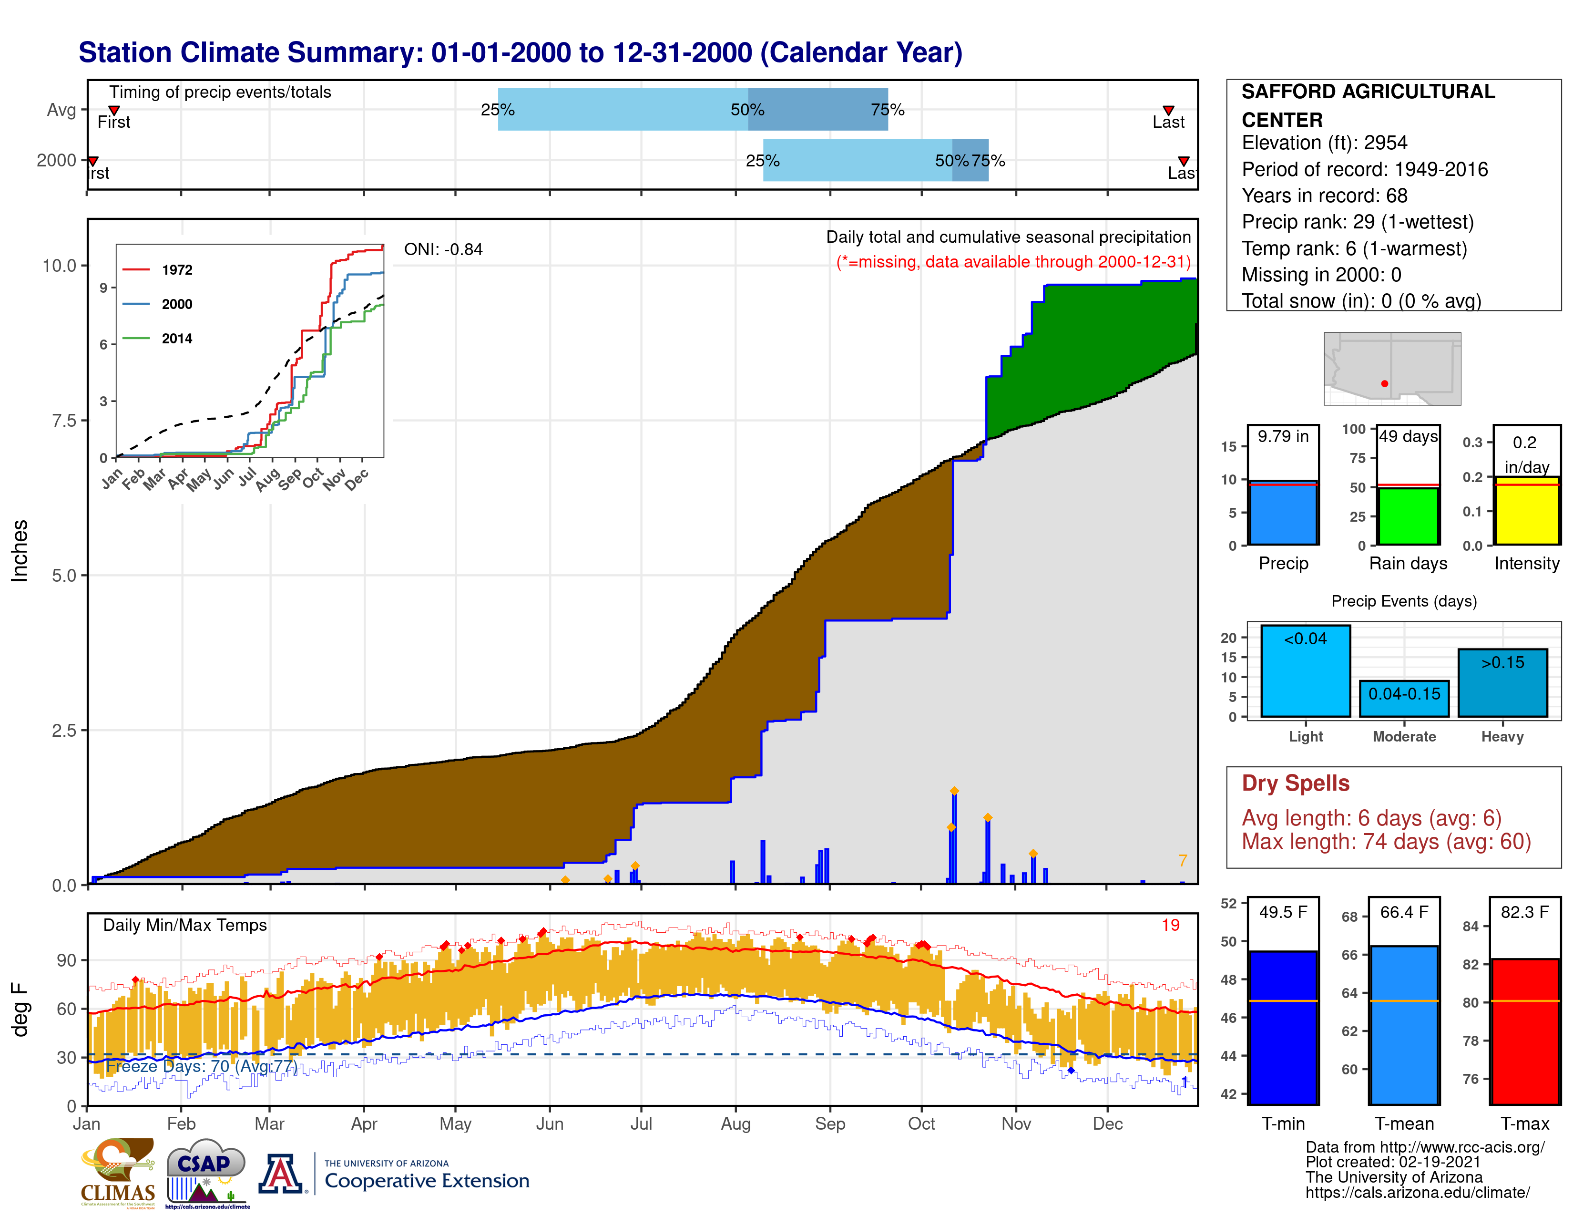Click the 2000 row 'Last' red triangle marker
The height and width of the screenshot is (1216, 1573).
click(1184, 161)
